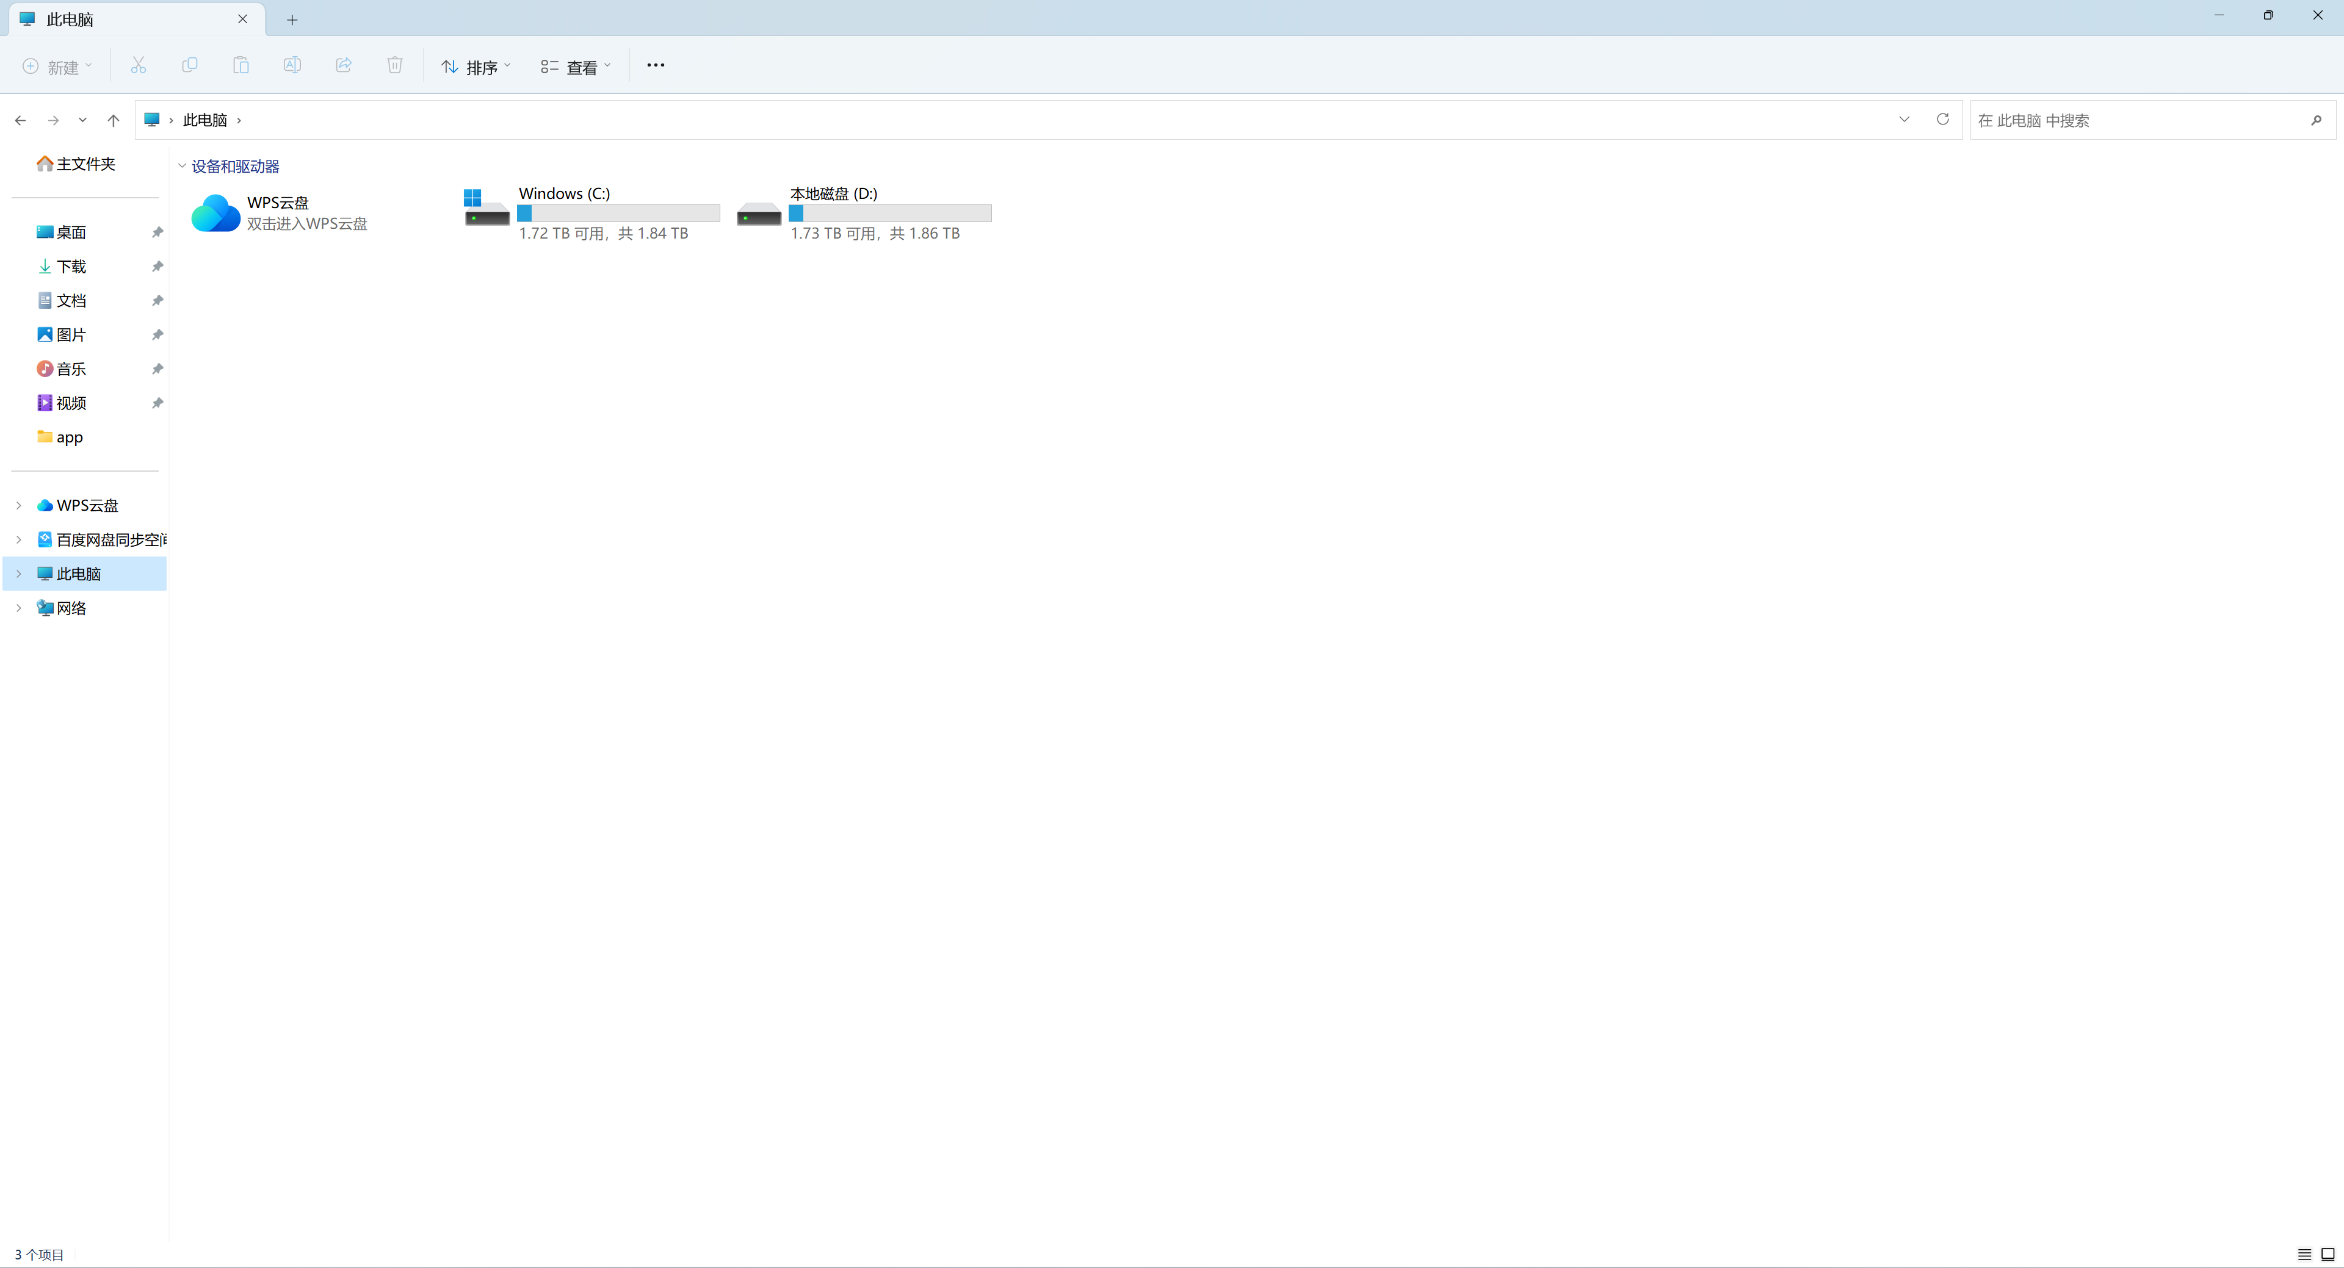Unpin 下载 using its pin icon
The image size is (2344, 1268).
157,267
